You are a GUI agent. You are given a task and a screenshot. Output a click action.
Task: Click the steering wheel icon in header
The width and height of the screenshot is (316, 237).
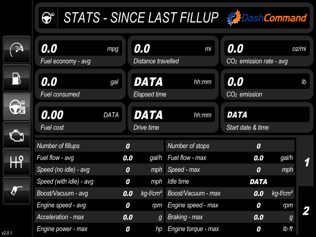48,18
